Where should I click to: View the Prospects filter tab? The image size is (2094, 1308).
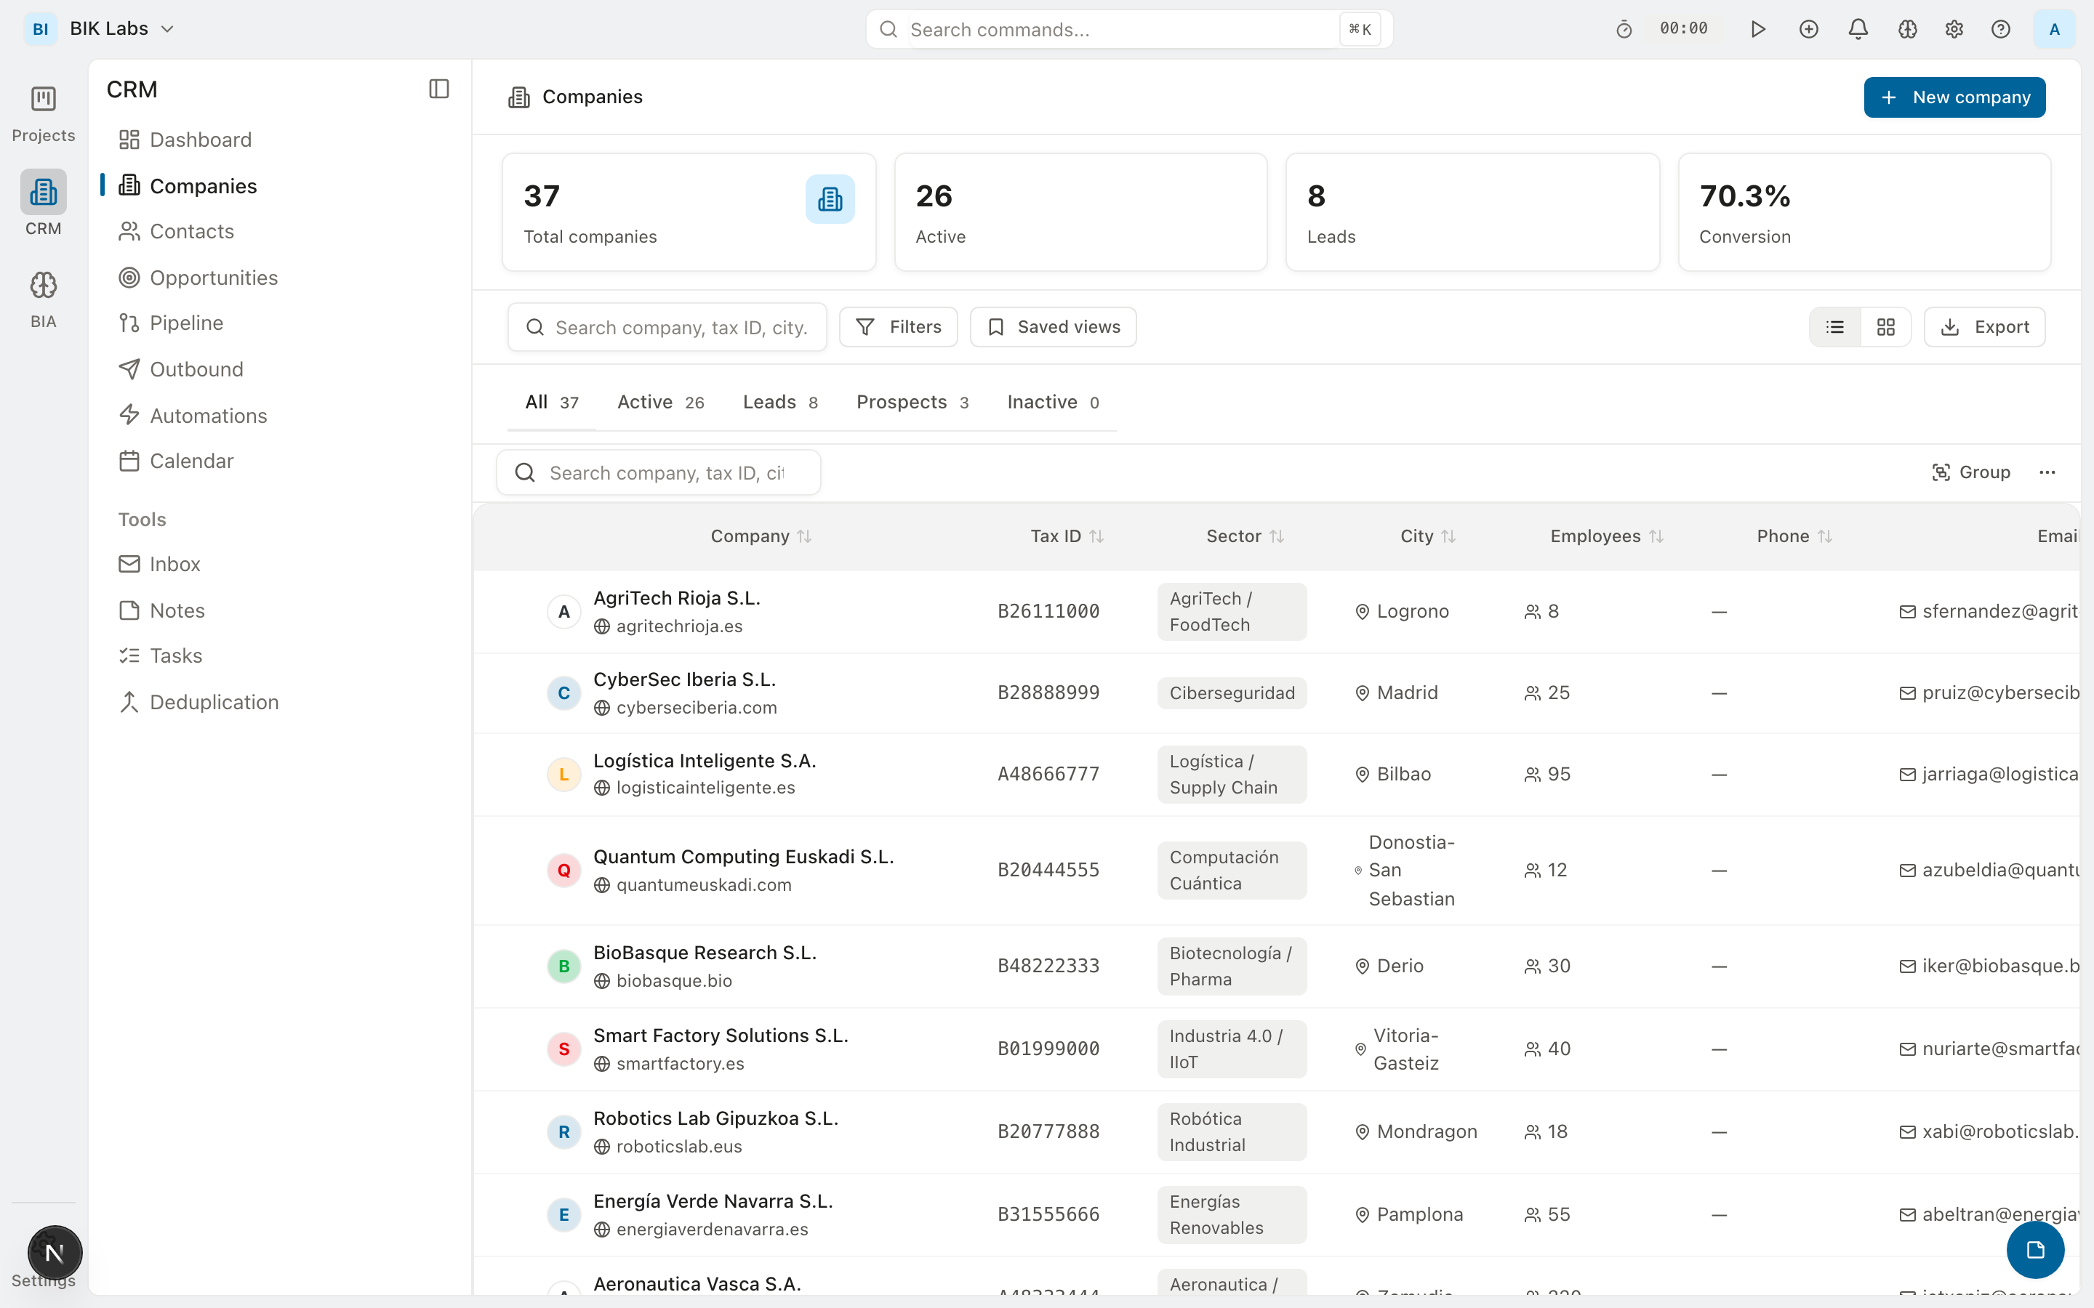point(902,401)
